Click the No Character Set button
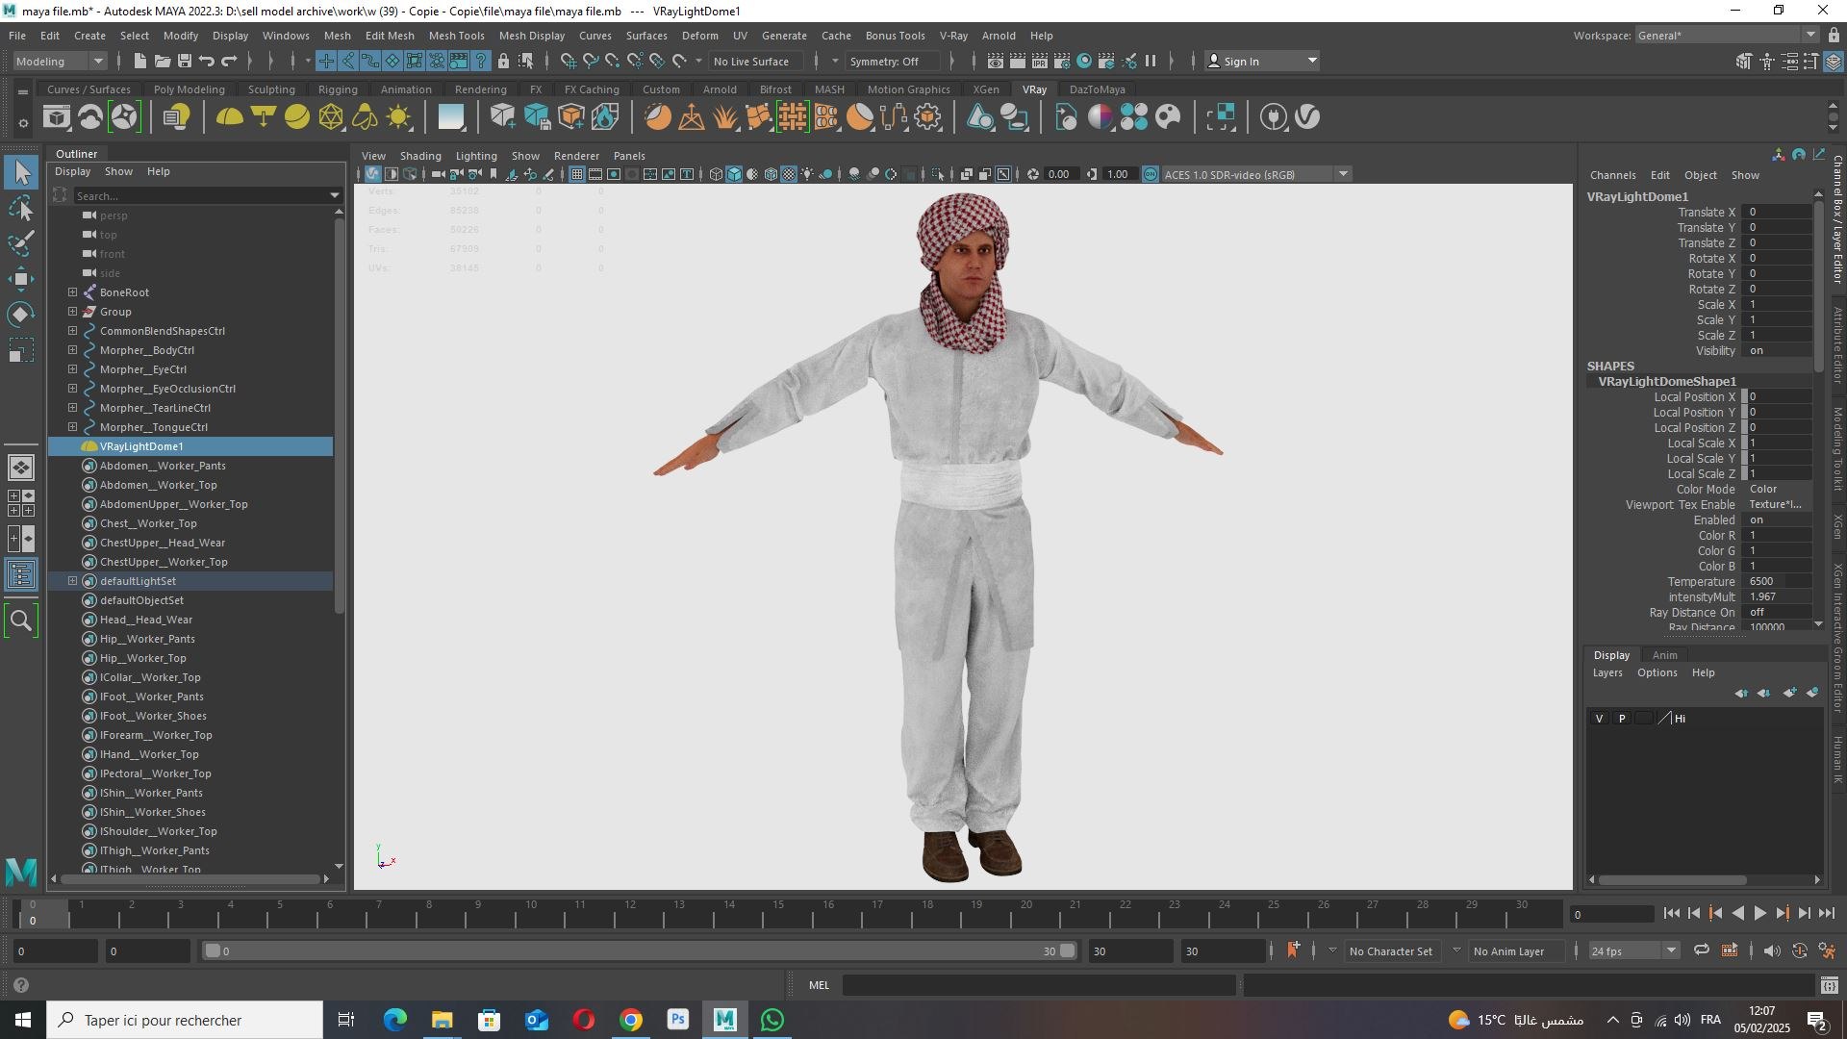 (1390, 951)
